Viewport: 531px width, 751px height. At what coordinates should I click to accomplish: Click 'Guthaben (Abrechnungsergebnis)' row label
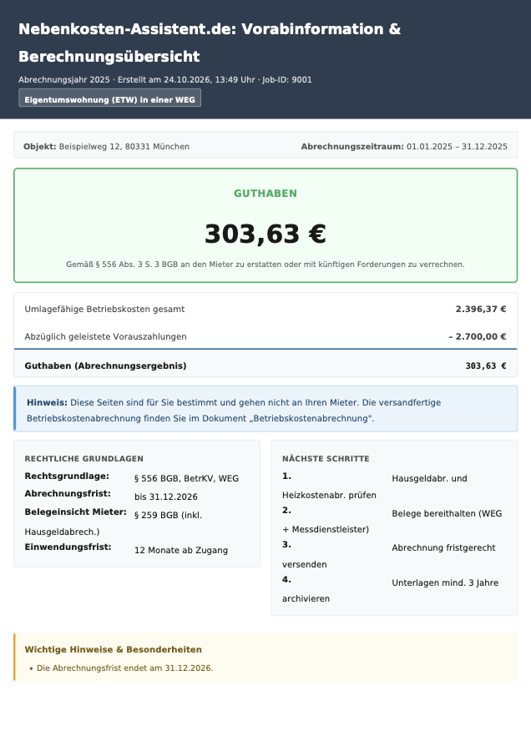(105, 366)
